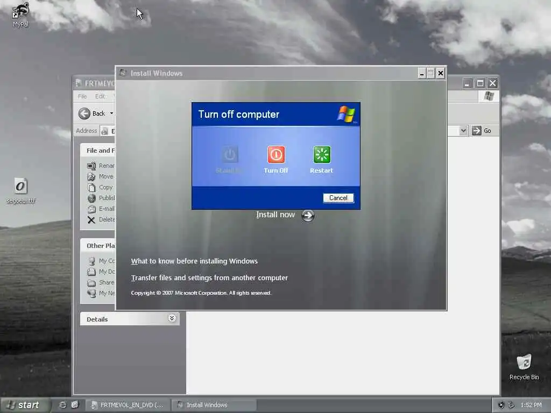Click the Install now text link
This screenshot has width=551, height=413.
tap(275, 215)
